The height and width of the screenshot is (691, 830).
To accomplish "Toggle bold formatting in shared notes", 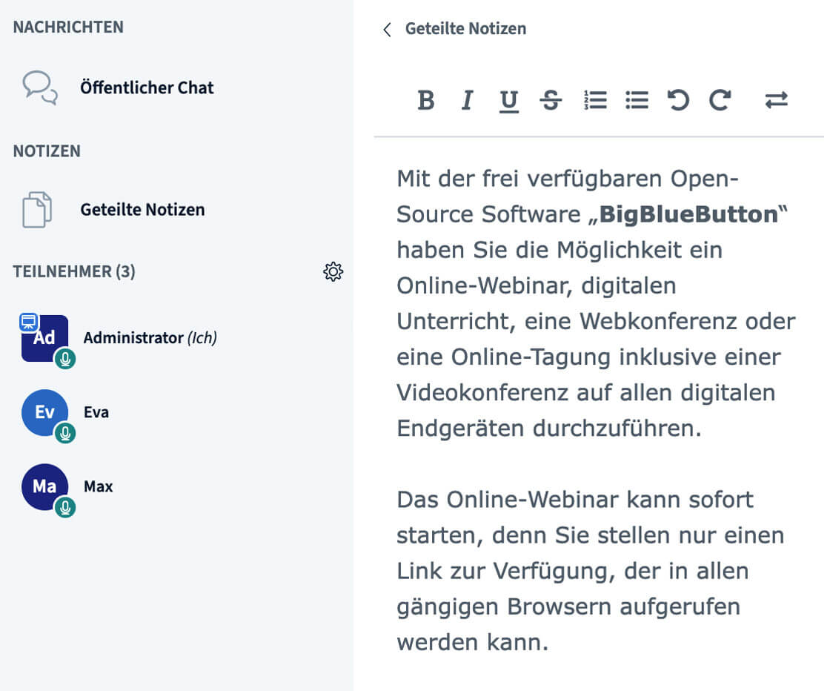I will tap(426, 100).
